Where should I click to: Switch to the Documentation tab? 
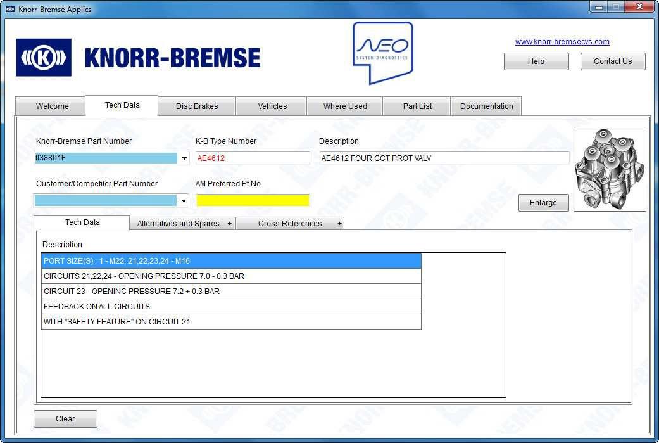pyautogui.click(x=486, y=106)
